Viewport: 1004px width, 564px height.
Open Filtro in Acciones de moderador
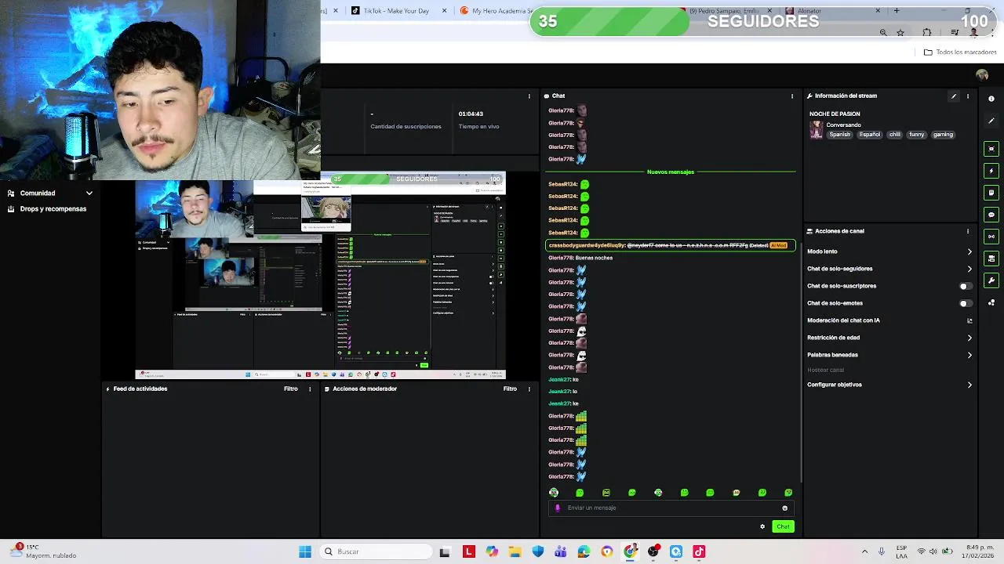510,389
